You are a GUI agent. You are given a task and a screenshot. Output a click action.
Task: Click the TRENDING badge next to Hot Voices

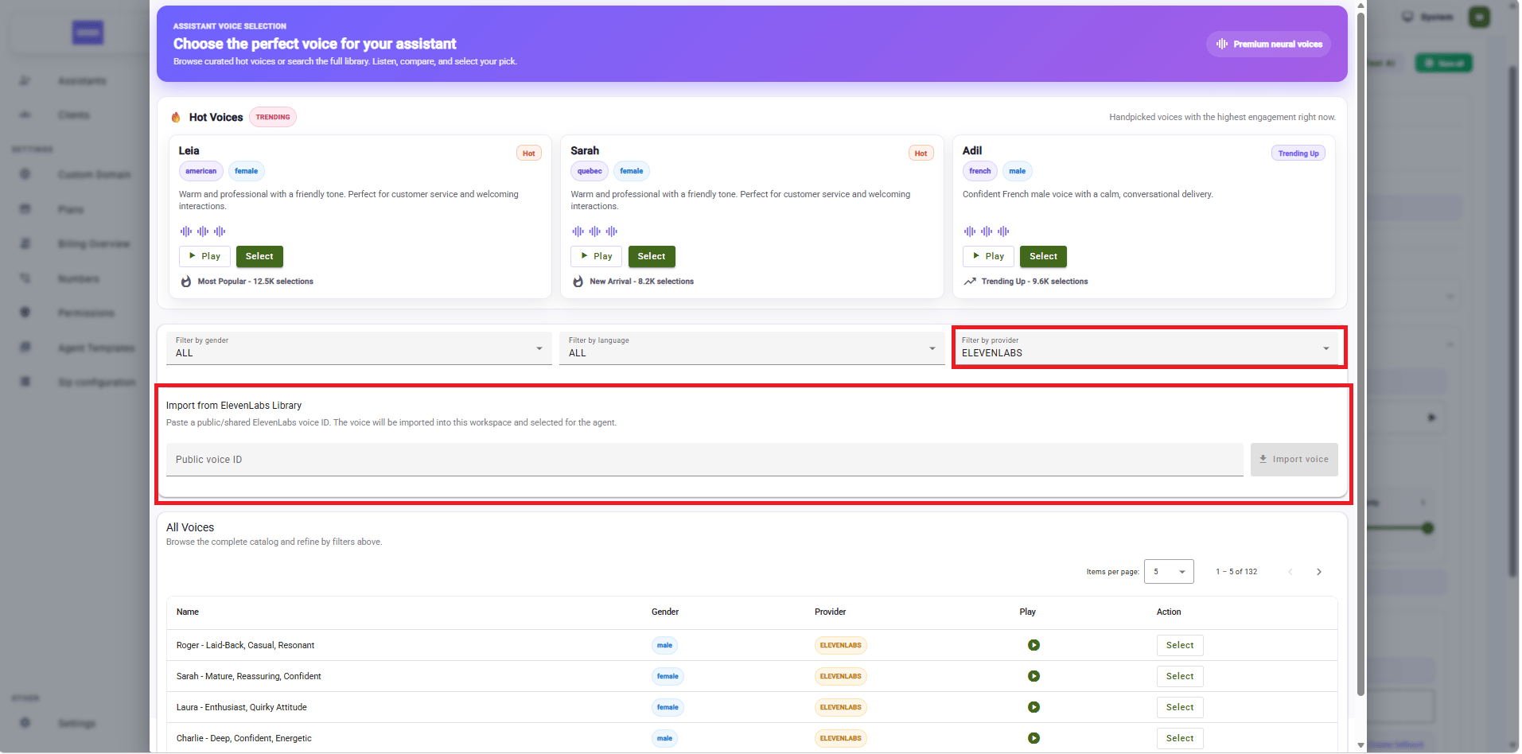pyautogui.click(x=273, y=117)
